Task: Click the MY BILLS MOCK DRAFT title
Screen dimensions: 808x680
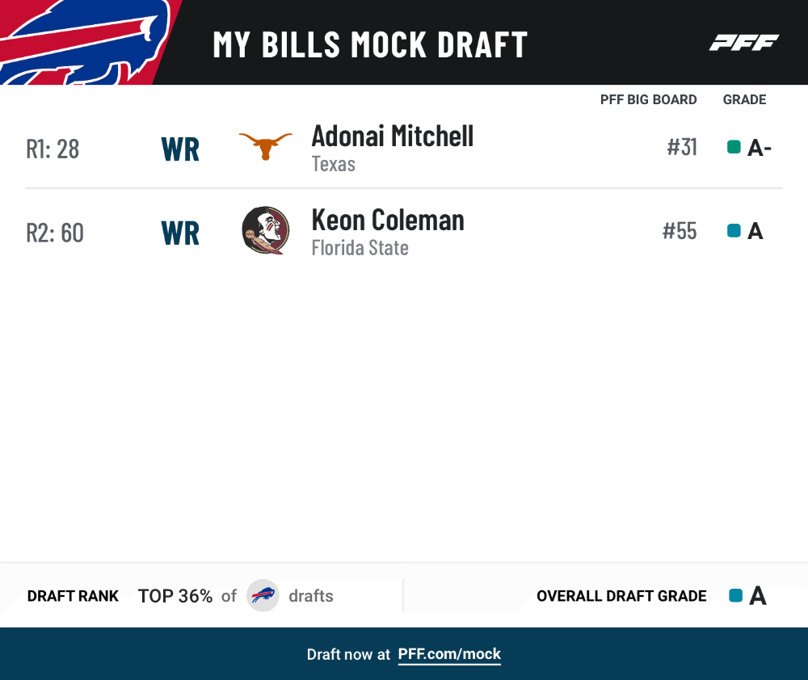Action: point(370,44)
